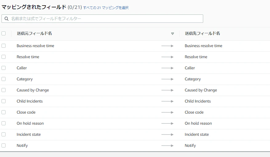270x157 pixels.
Task: Select source field Close code
Action: (26, 112)
